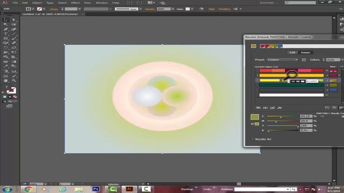
Task: Toggle the Recolor Art checkbox
Action: [253, 139]
